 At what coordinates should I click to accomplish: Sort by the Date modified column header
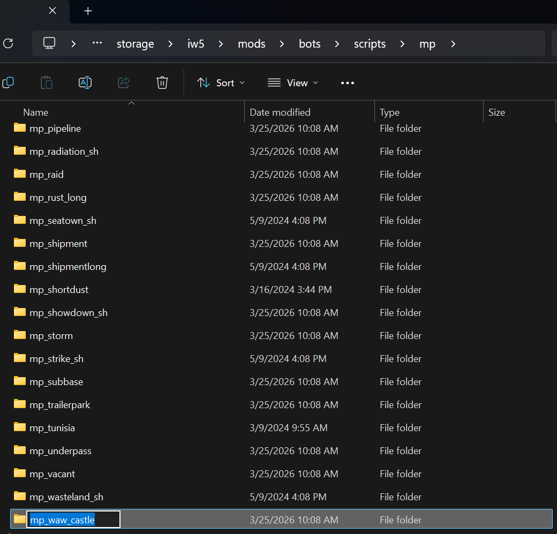coord(280,112)
